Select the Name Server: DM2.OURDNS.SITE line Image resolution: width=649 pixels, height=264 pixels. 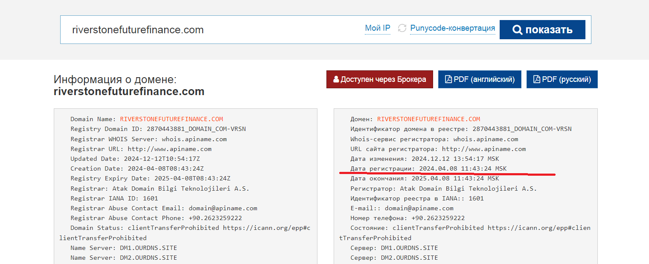click(124, 258)
